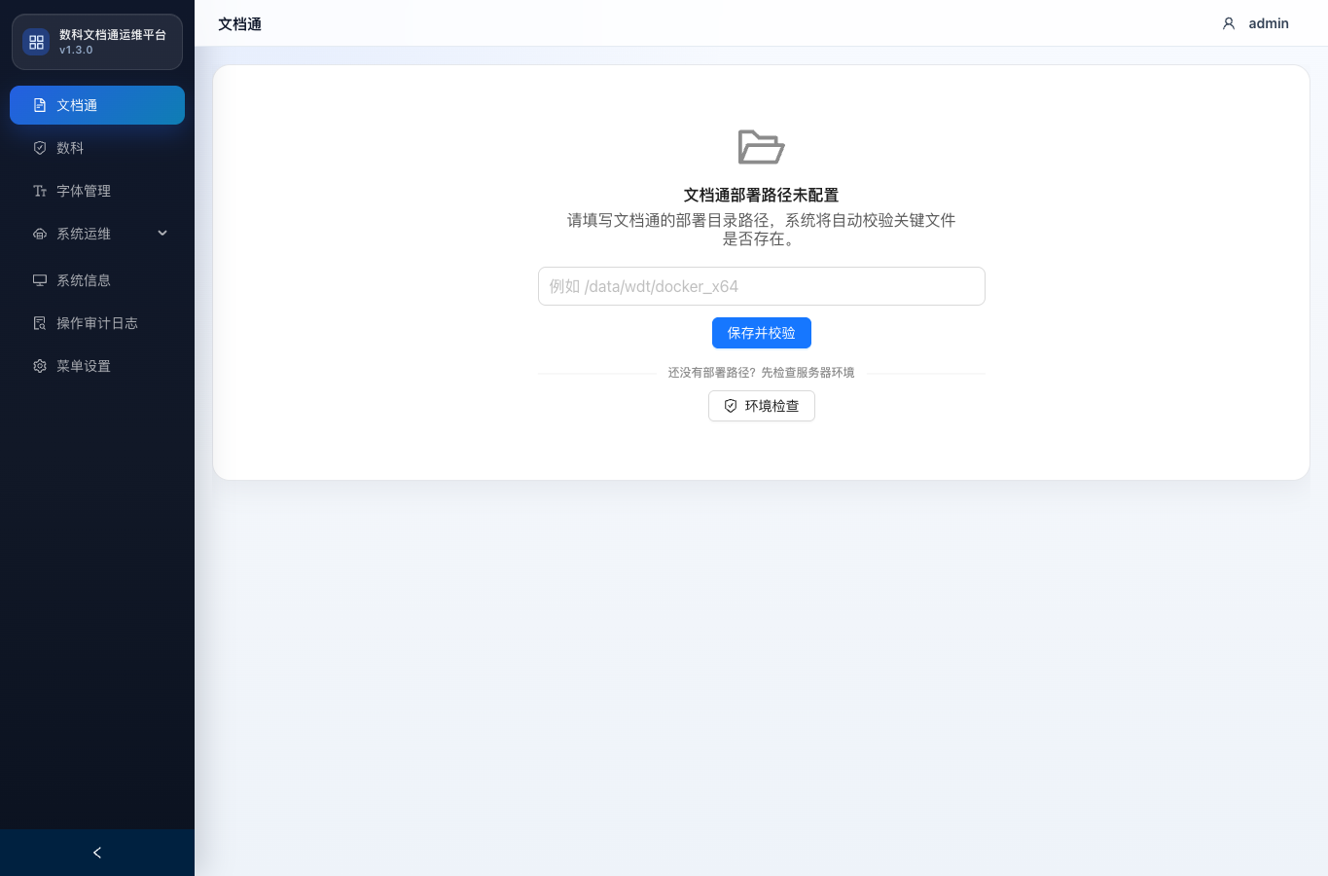Collapse the sidebar with the bottom arrow
This screenshot has width=1328, height=876.
pos(97,853)
